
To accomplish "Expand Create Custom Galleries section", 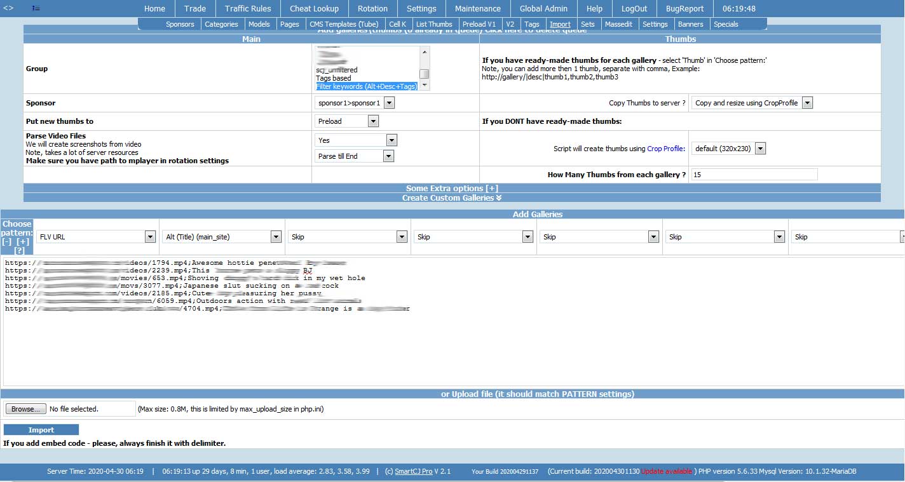I will (x=452, y=197).
